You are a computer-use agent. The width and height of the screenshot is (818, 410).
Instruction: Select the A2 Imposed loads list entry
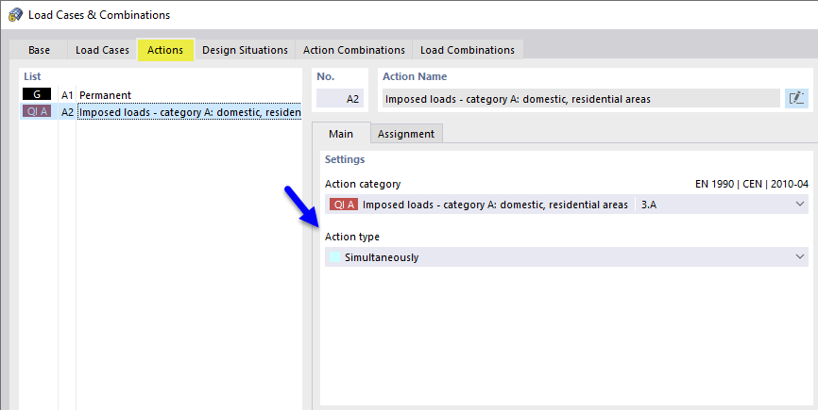tap(187, 112)
